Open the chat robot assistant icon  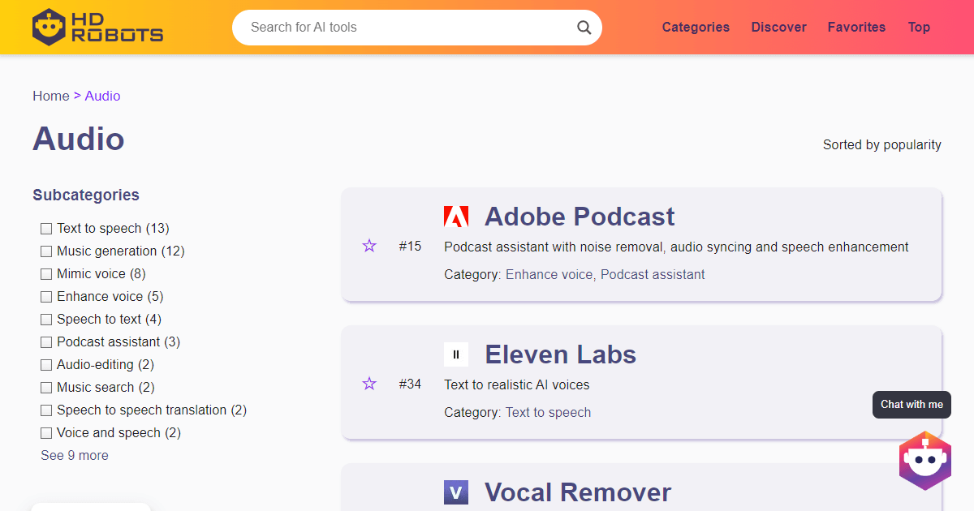(x=924, y=460)
